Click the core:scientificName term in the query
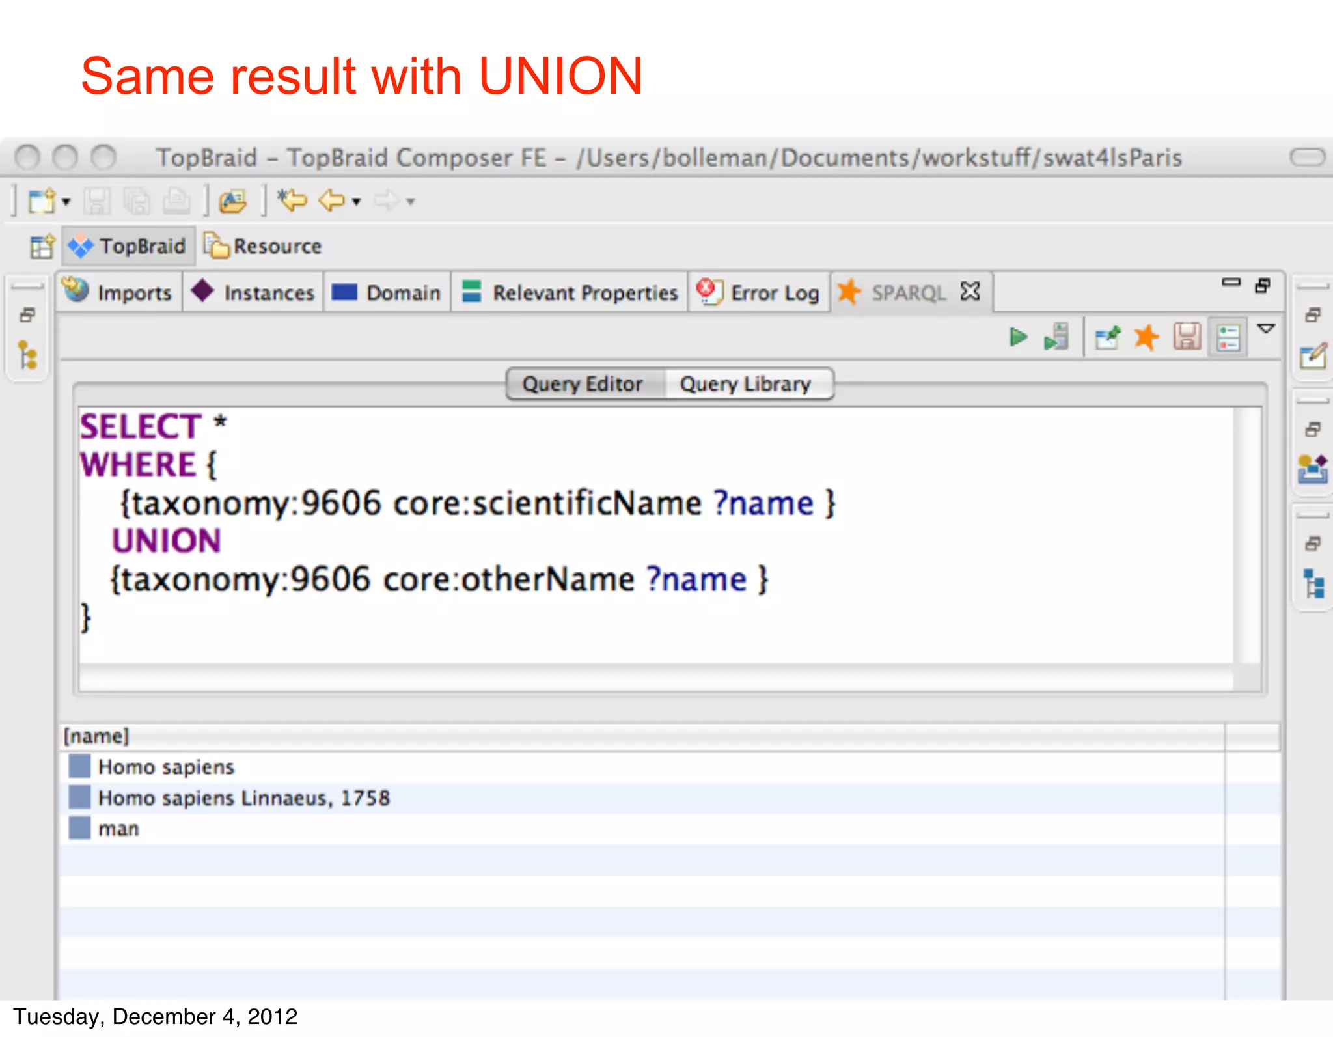The image size is (1333, 1037). click(548, 504)
